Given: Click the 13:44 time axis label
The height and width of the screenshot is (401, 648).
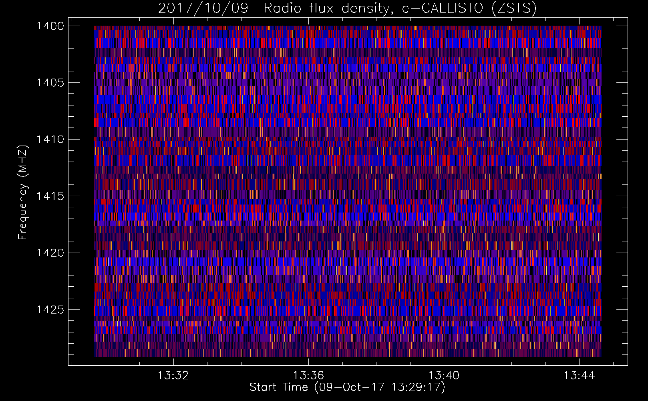Looking at the screenshot, I should [579, 376].
